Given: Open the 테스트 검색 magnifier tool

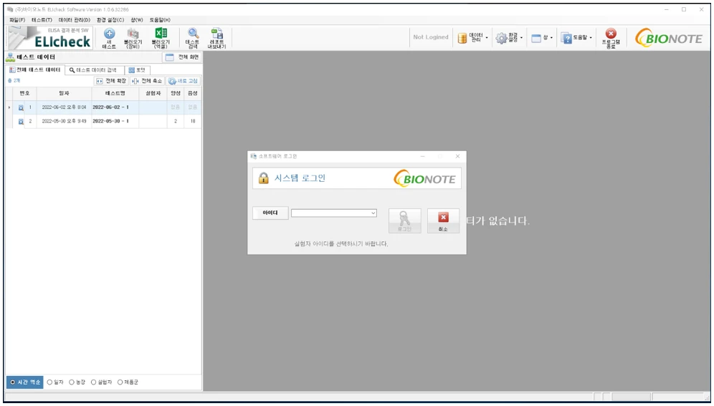Looking at the screenshot, I should click(x=193, y=38).
